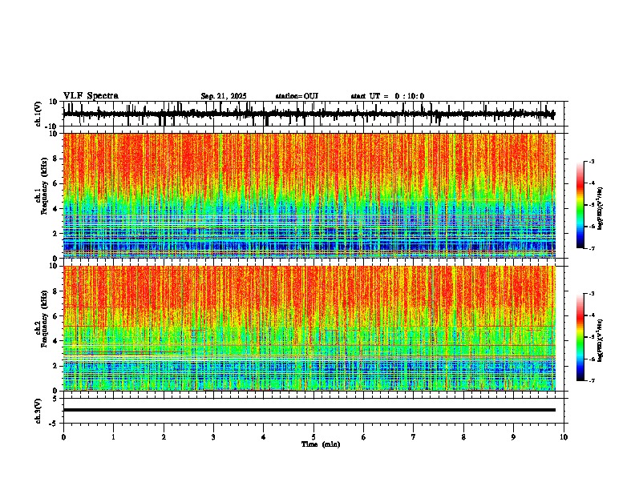Screen dimensions: 635x490
Task: Click the "VLF Spectra" title text
Action: pos(91,96)
